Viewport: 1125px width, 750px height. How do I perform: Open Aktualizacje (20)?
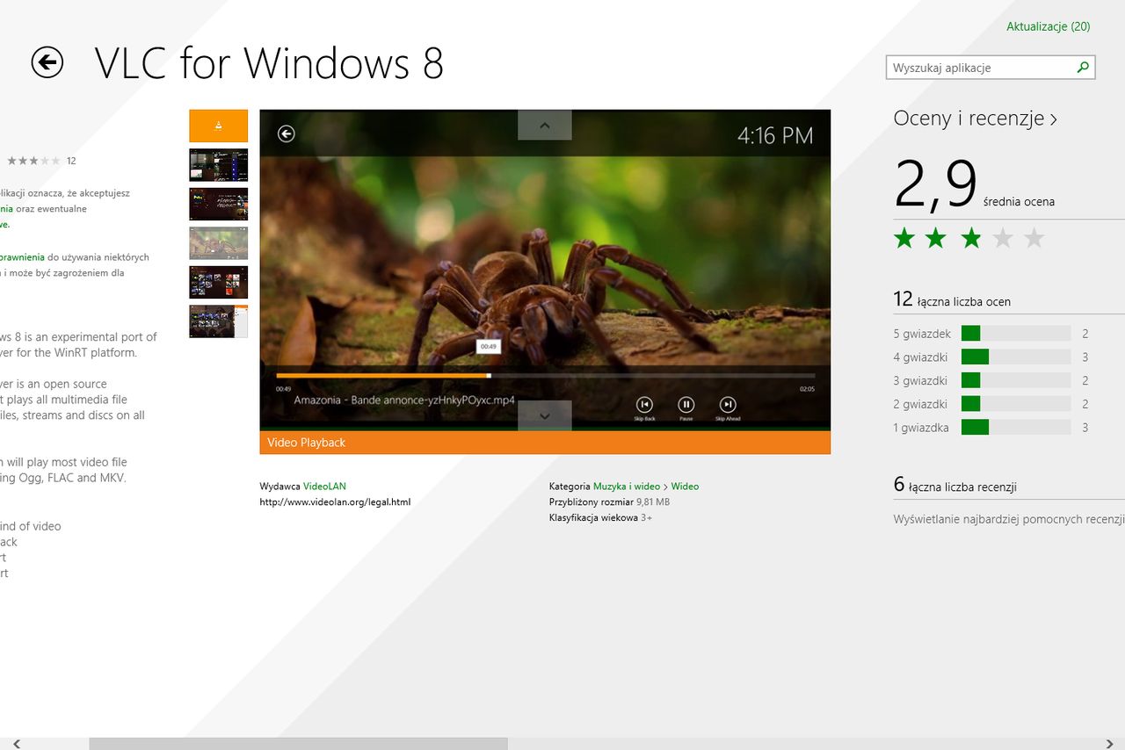click(x=1048, y=26)
